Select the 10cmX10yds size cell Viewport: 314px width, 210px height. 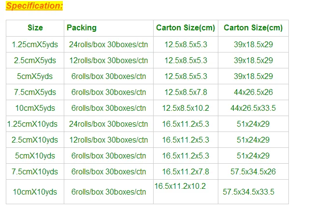coord(35,192)
